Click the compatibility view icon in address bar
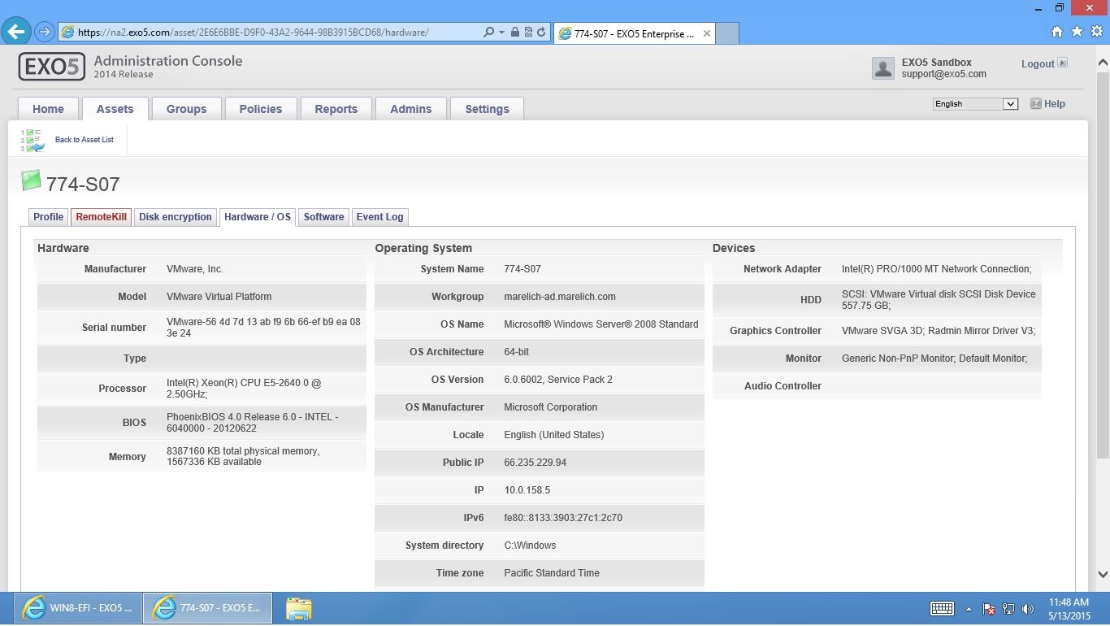This screenshot has width=1110, height=626. 528,33
